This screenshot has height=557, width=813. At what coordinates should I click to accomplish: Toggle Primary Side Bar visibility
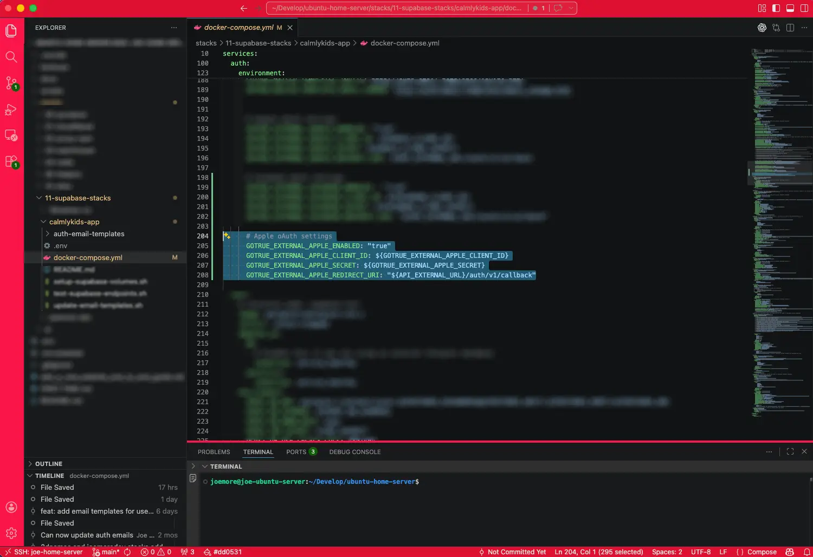(x=776, y=8)
